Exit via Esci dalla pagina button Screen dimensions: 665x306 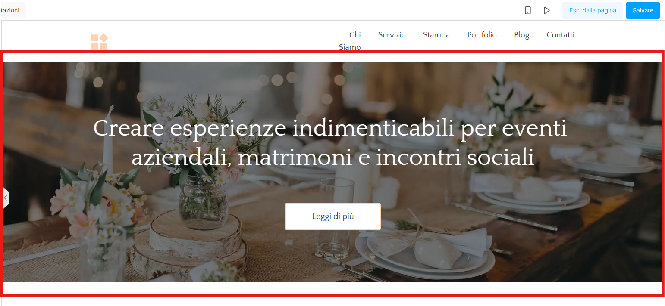point(593,10)
